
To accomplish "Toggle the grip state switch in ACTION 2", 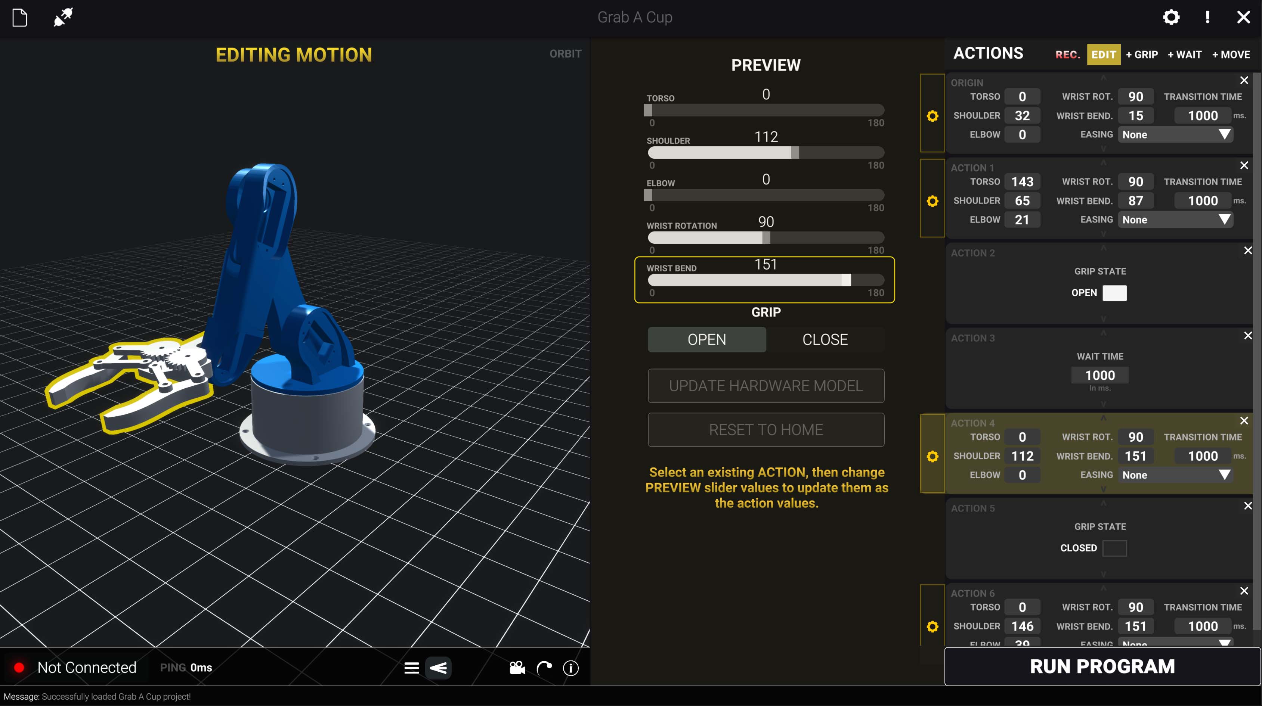I will pos(1114,293).
